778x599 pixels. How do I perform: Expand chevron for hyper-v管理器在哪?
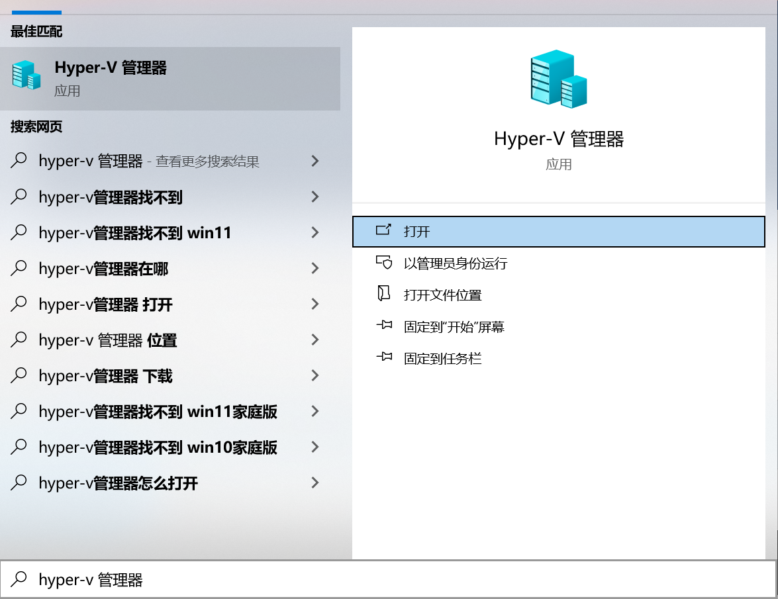pyautogui.click(x=315, y=268)
